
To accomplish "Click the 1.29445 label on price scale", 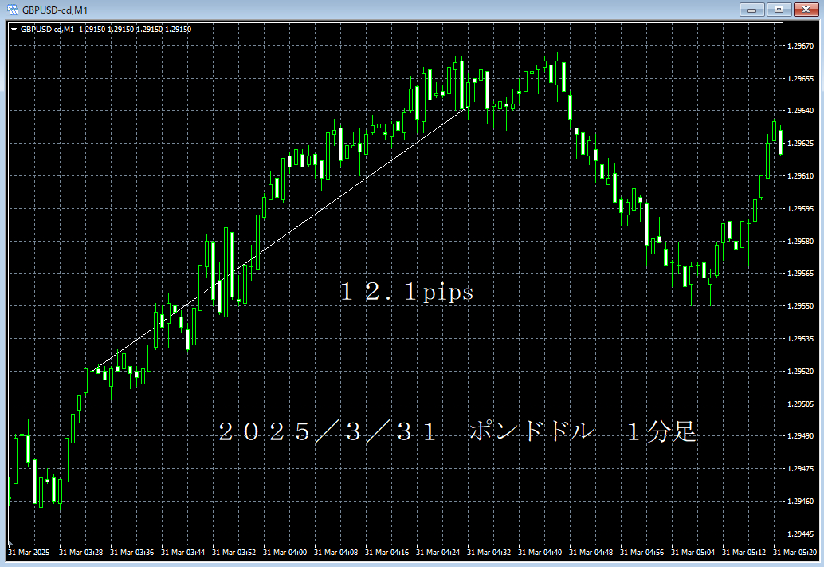I will coord(799,534).
